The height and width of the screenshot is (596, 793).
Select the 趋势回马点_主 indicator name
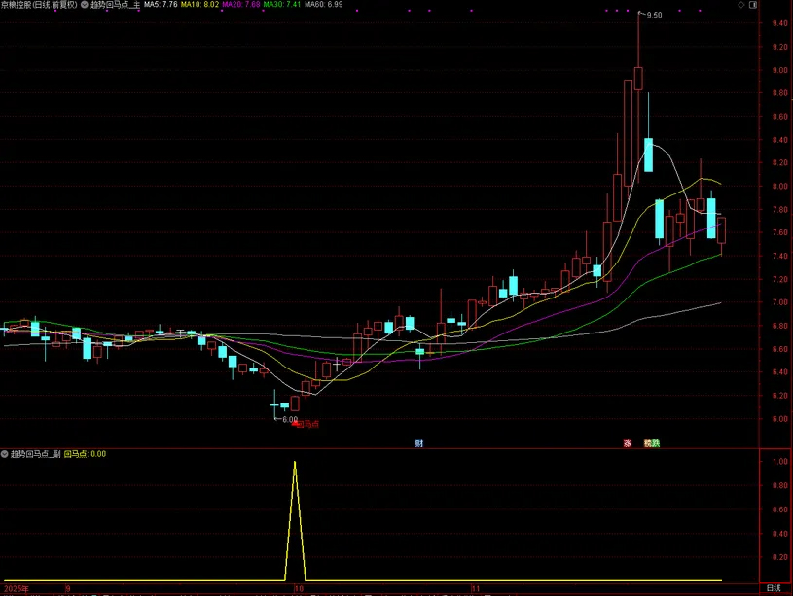pyautogui.click(x=116, y=5)
